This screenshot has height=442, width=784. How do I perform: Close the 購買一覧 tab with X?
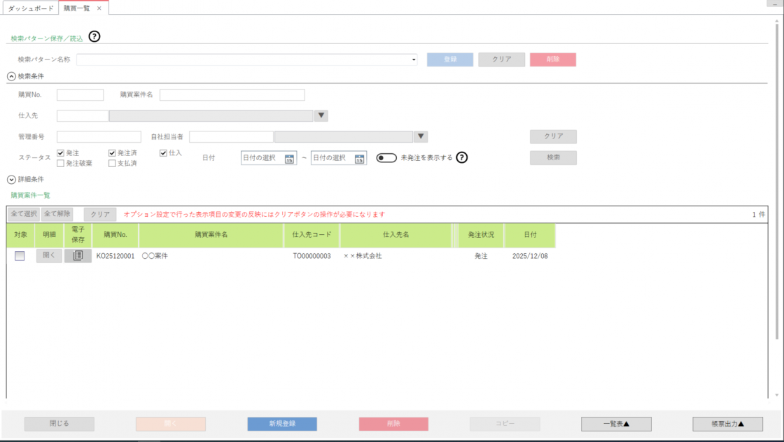point(99,8)
